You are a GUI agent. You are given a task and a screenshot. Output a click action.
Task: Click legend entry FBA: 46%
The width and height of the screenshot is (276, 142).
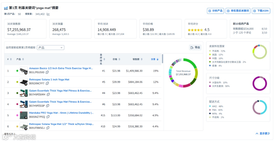(x=216, y=110)
